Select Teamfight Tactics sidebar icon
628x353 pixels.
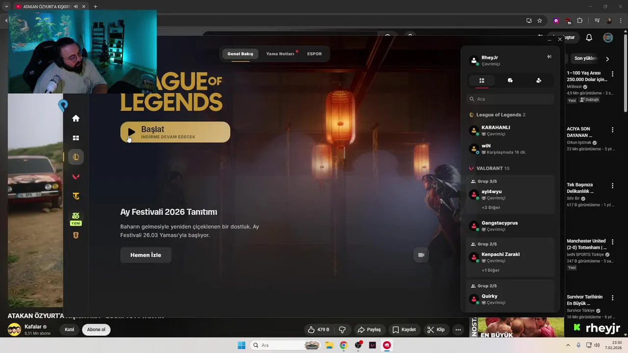[76, 196]
